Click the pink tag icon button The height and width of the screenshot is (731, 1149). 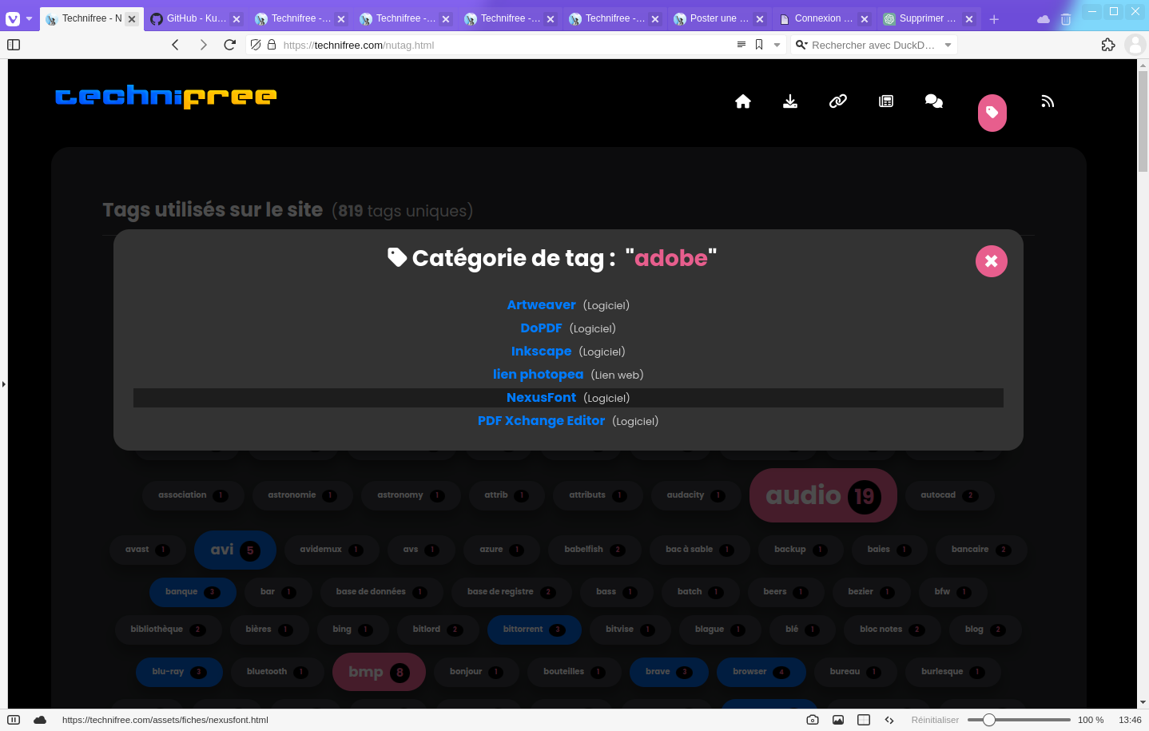click(992, 113)
